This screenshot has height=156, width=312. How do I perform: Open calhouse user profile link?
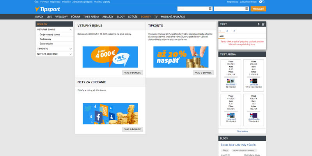click(x=254, y=85)
